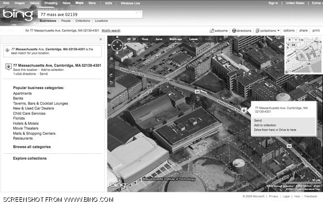The height and width of the screenshot is (204, 323).
Task: Open the More menu in top bar
Action: 92,3
